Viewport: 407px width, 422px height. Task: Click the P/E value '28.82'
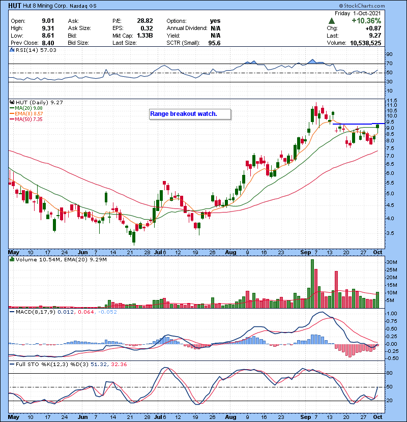[x=145, y=21]
